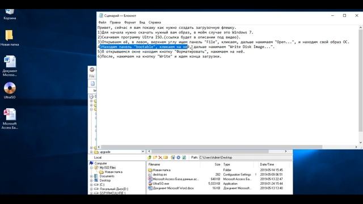Select the Документ Microsoft Word desktop icon
The width and height of the screenshot is (363, 204).
coord(10,66)
